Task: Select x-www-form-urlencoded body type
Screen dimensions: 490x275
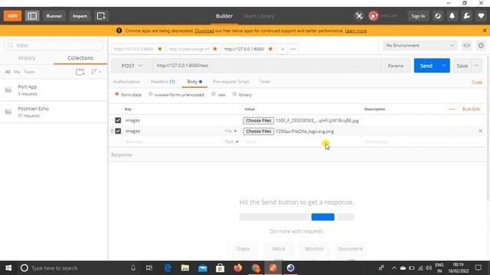Action: click(151, 94)
